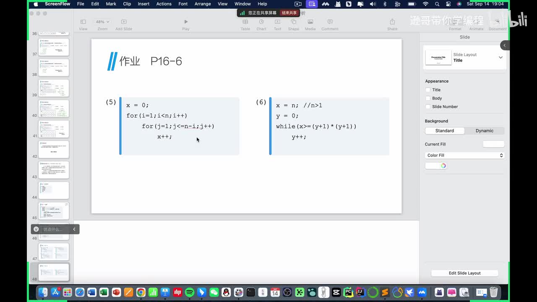Open Keynote from the Dock
Screen dimensions: 537x302
[x=165, y=292]
